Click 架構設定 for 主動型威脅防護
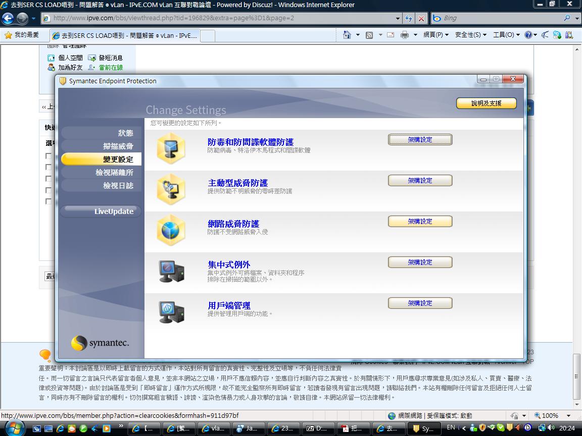The height and width of the screenshot is (436, 582). 420,181
